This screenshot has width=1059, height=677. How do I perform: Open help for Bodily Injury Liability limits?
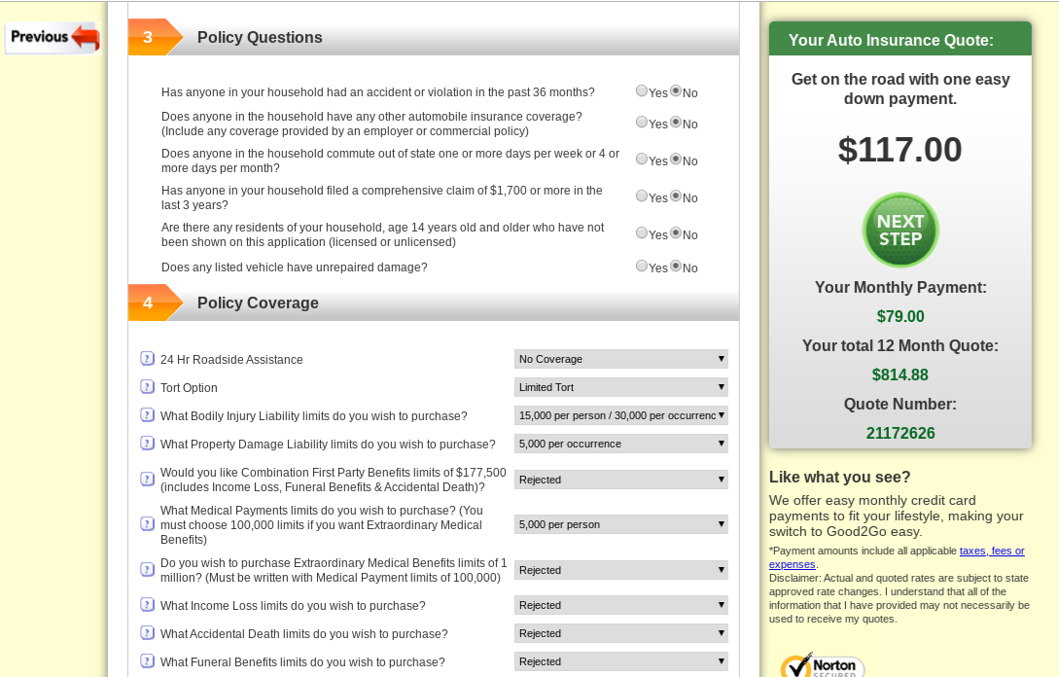coord(148,415)
